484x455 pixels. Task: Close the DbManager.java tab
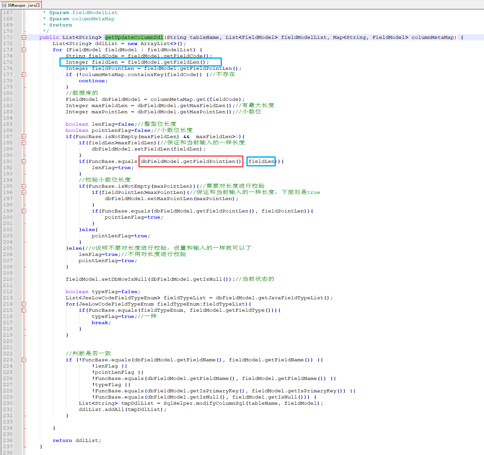38,5
